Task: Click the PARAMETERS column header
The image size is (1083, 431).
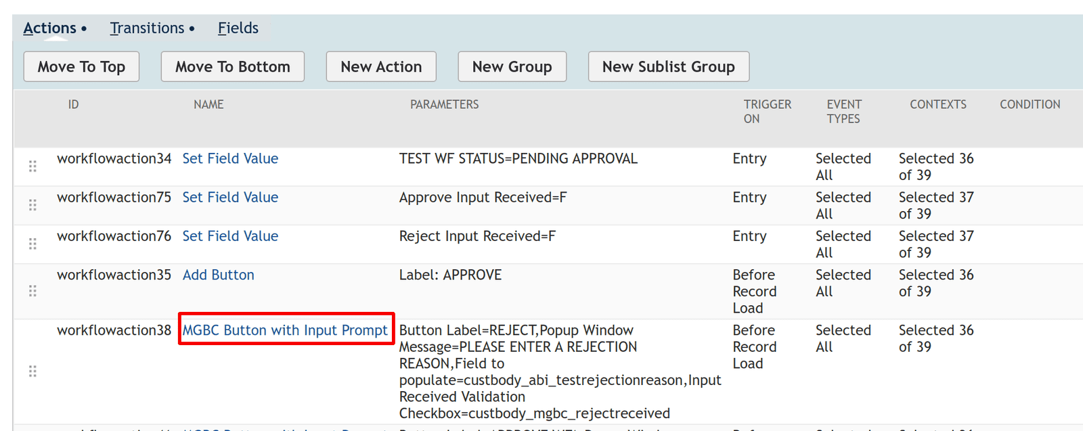Action: [444, 105]
